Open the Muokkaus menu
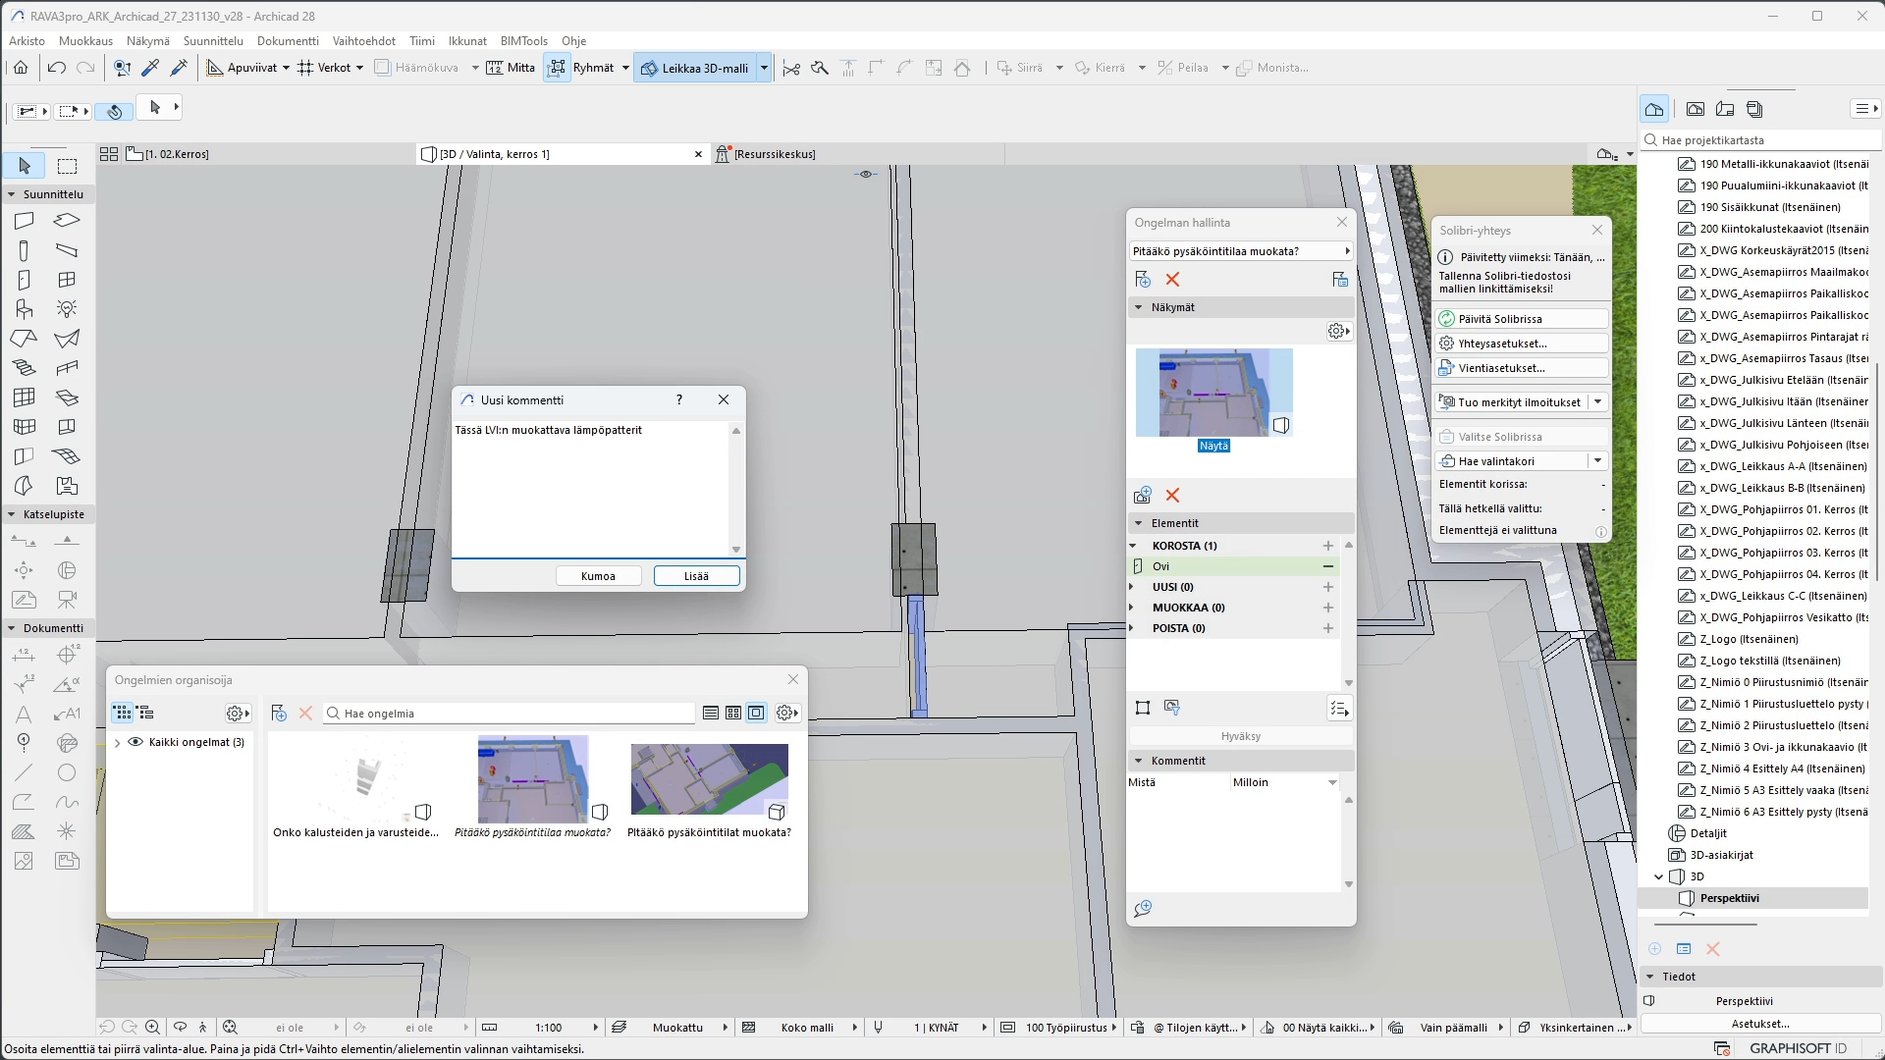The height and width of the screenshot is (1060, 1885). tap(85, 40)
